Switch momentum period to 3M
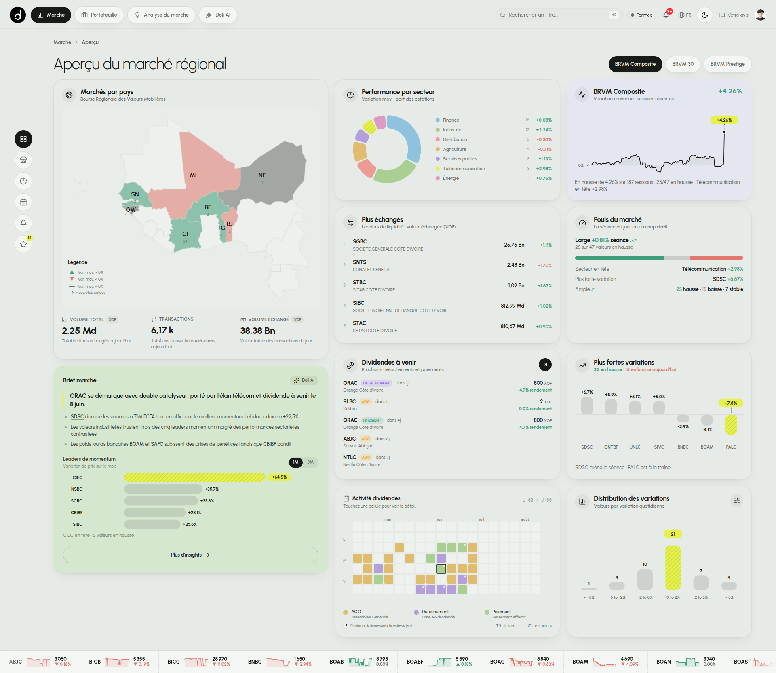Viewport: 776px width, 673px height. [x=310, y=462]
